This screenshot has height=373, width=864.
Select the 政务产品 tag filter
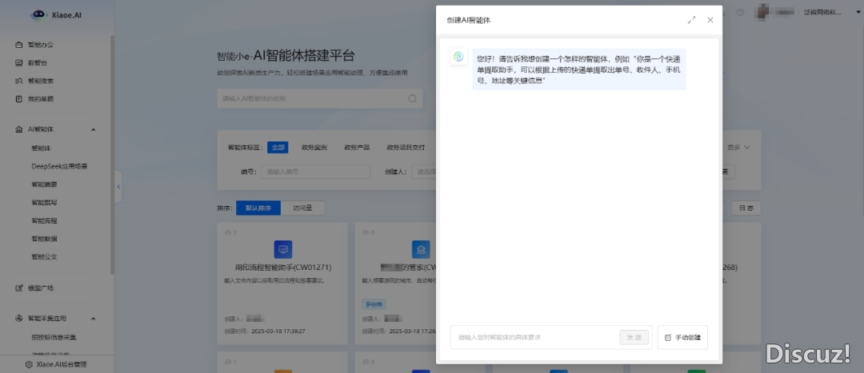tap(357, 148)
